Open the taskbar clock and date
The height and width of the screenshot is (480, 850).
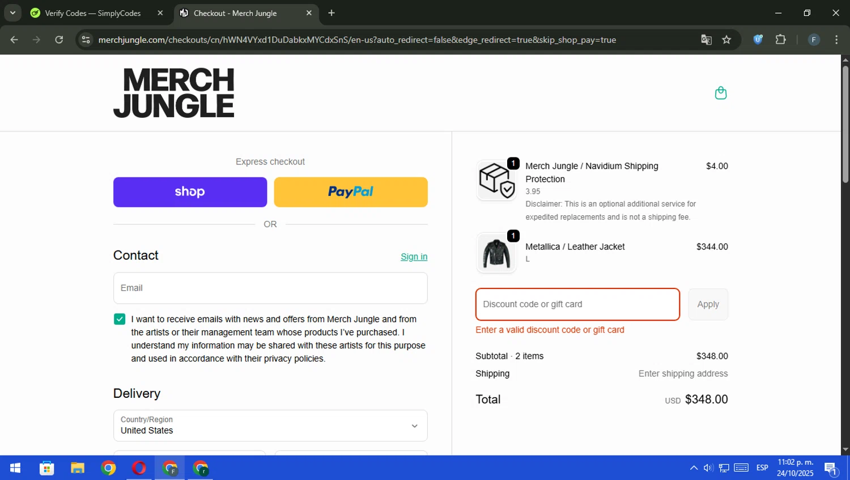click(795, 468)
